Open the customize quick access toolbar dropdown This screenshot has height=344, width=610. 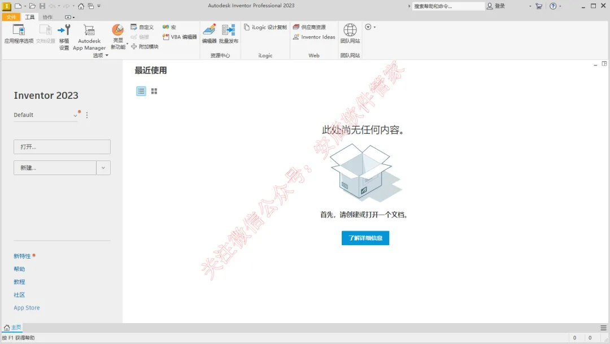click(x=99, y=6)
